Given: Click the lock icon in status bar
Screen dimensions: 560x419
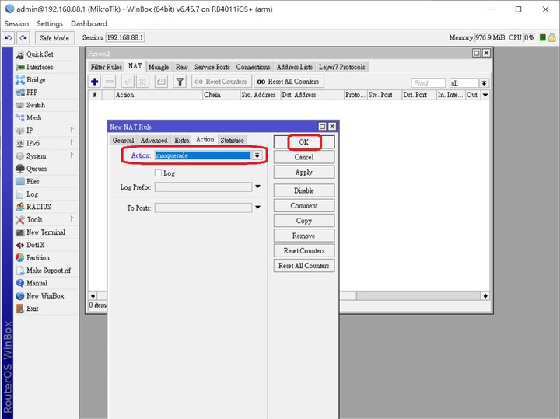Looking at the screenshot, I should (x=551, y=37).
